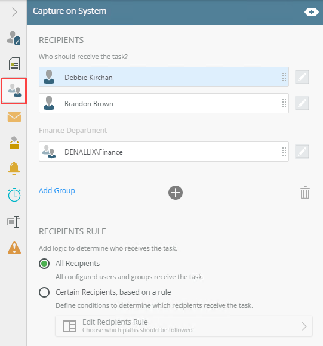The width and height of the screenshot is (323, 346).
Task: Select Certain Recipients, based on a rule
Action: tap(44, 292)
